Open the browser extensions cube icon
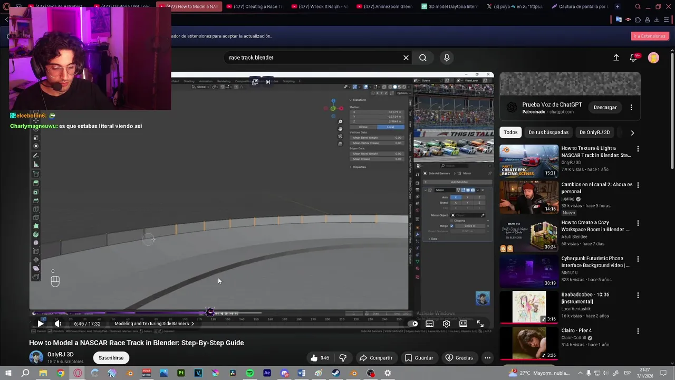 (638, 20)
